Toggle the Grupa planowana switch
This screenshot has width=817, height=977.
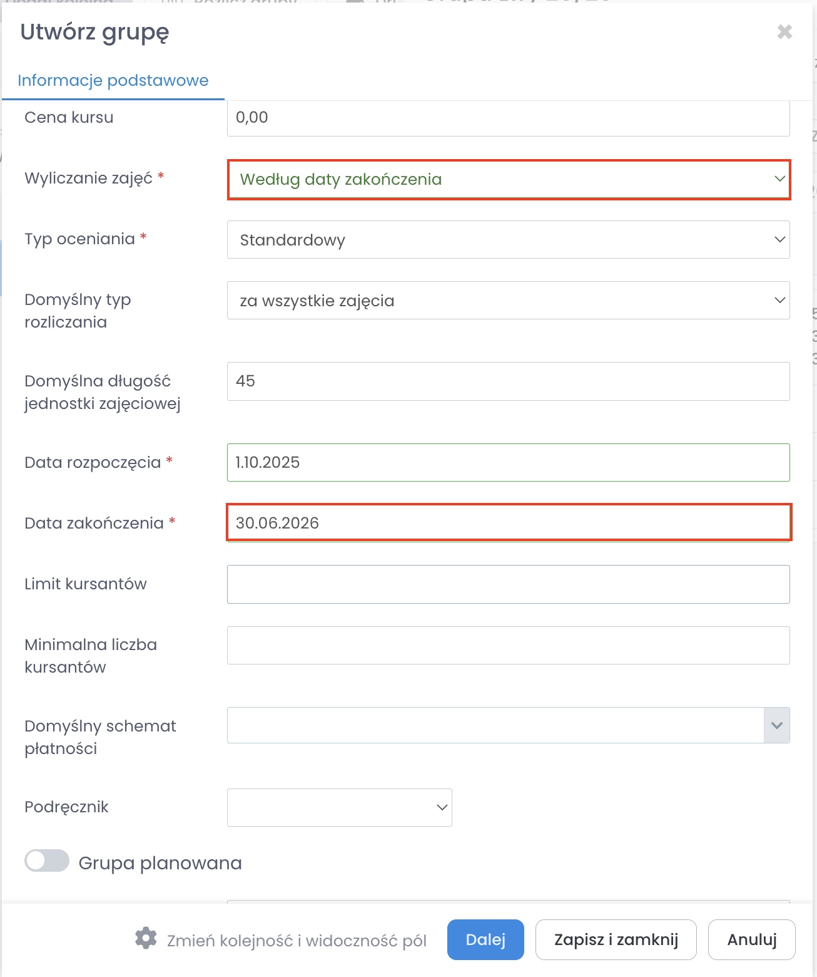(47, 861)
